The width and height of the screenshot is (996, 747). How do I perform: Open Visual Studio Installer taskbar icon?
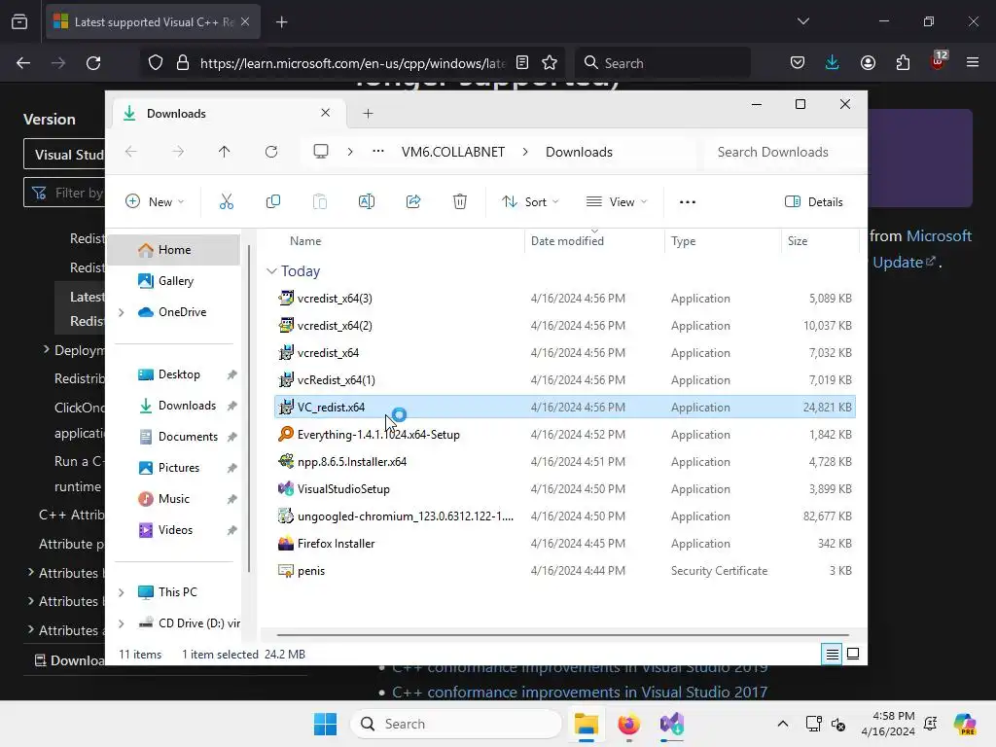(671, 724)
